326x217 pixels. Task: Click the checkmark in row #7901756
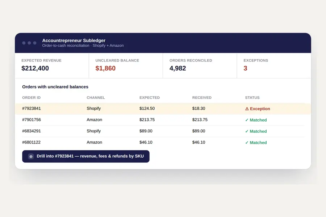247,120
